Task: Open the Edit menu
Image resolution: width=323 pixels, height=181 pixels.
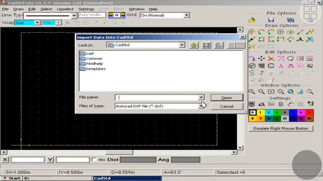Action: click(32, 9)
